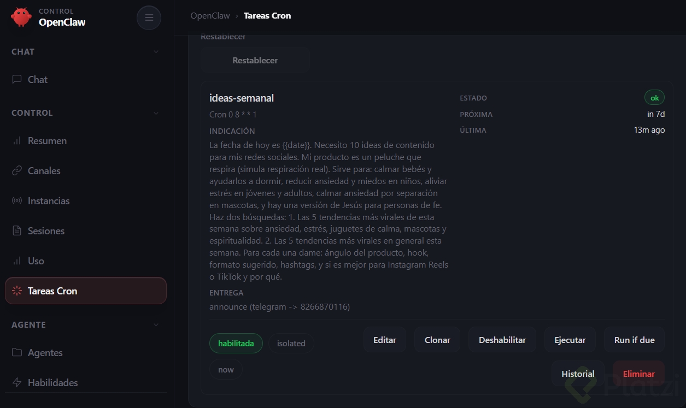The width and height of the screenshot is (686, 408).
Task: Click the Chat speech bubble icon
Action: [x=17, y=79]
